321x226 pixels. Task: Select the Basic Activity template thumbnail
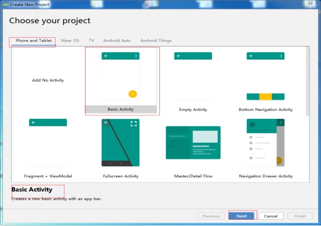pyautogui.click(x=121, y=76)
